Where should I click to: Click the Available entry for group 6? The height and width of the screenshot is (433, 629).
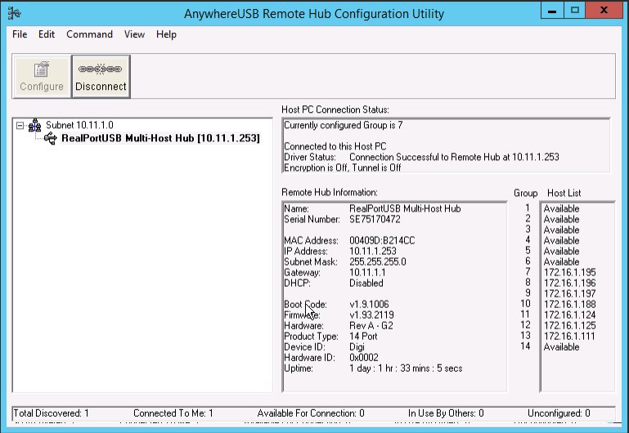click(561, 262)
